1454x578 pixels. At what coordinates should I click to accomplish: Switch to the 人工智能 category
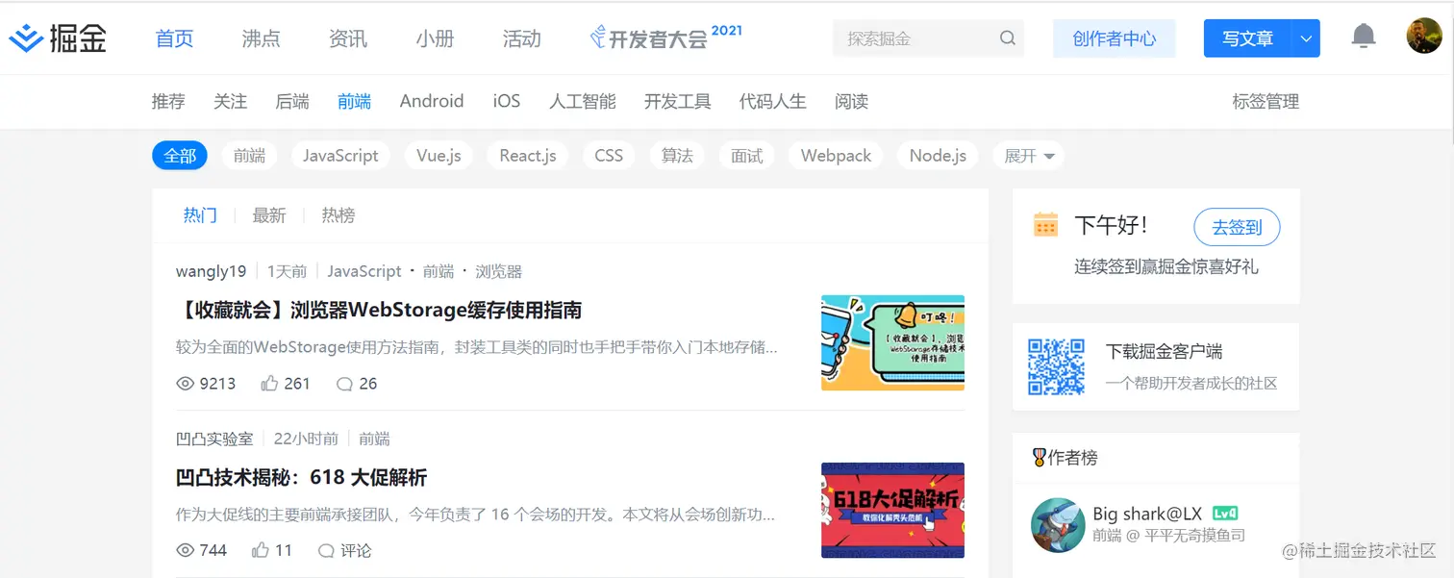[583, 101]
